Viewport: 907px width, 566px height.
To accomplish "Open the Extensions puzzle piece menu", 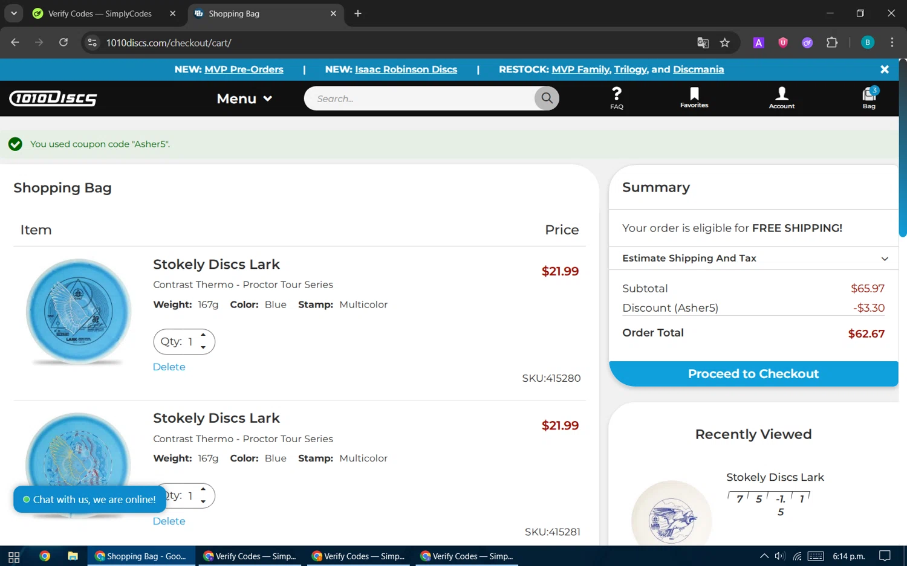I will pos(832,42).
